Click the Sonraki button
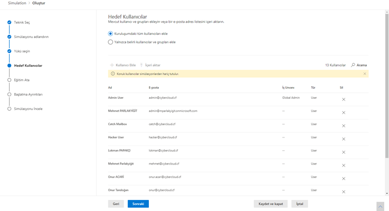389x211 pixels. (138, 204)
